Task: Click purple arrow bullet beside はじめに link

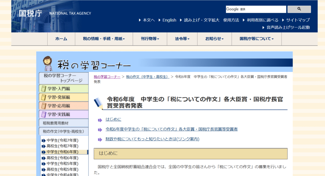Action: click(100, 120)
